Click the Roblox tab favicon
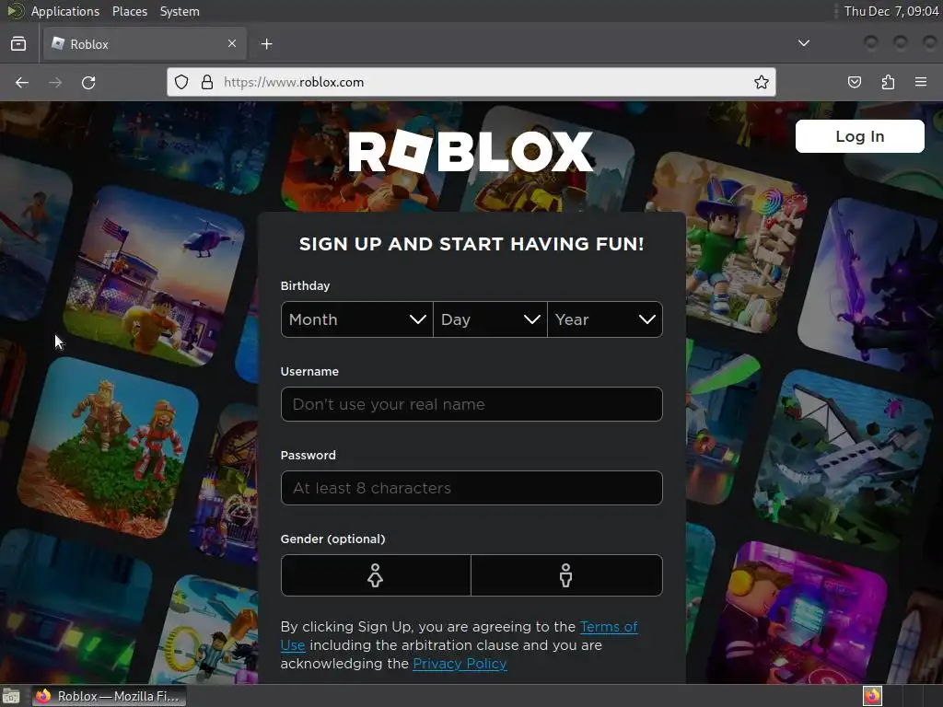The image size is (943, 707). tap(58, 43)
